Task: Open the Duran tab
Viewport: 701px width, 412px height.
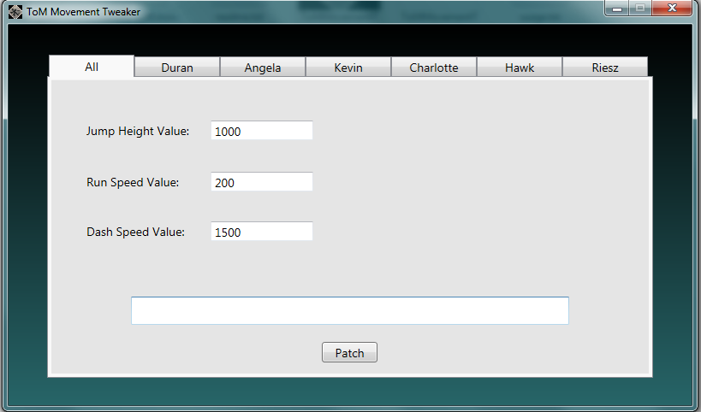Action: 177,68
